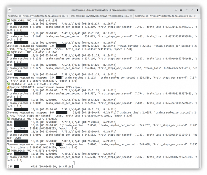207x175 pixels.
Task: Expand the tab list dropdown arrow
Action: tap(198, 16)
